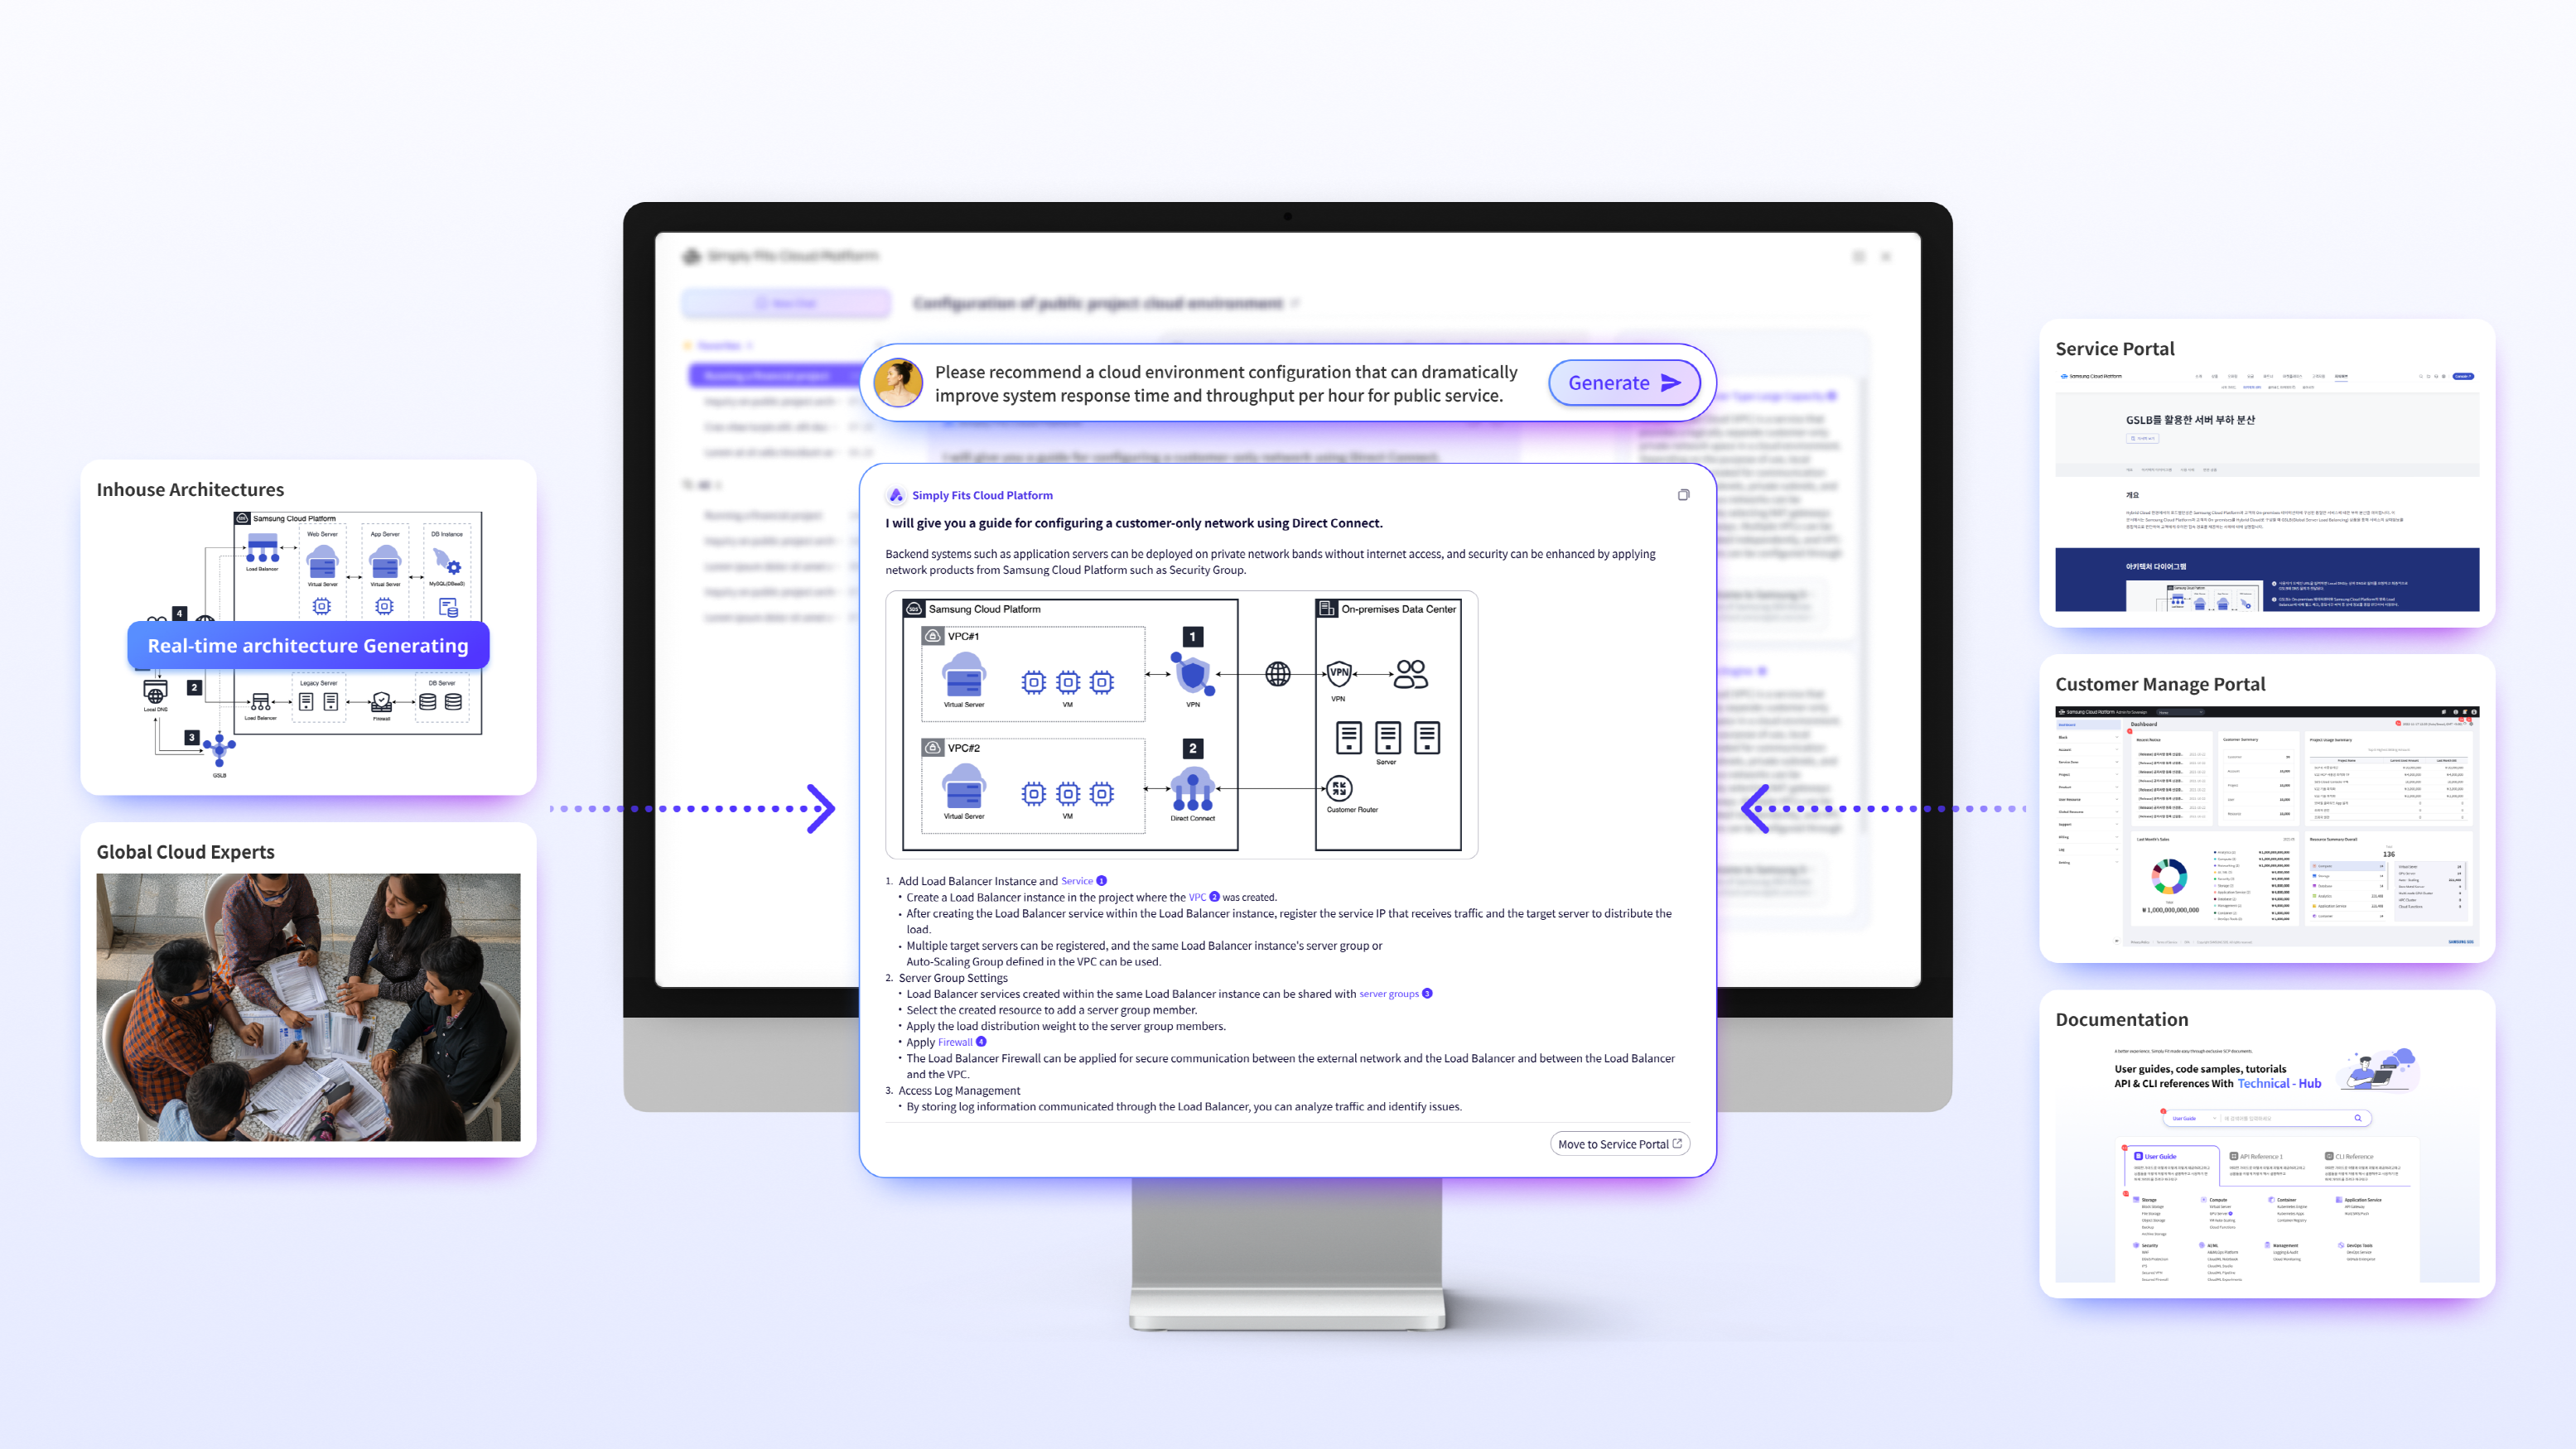Toggle the Global Cloud Experts panel
The height and width of the screenshot is (1449, 2576).
point(186,851)
